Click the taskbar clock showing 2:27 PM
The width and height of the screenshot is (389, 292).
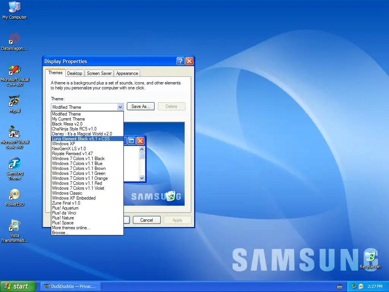pyautogui.click(x=375, y=286)
